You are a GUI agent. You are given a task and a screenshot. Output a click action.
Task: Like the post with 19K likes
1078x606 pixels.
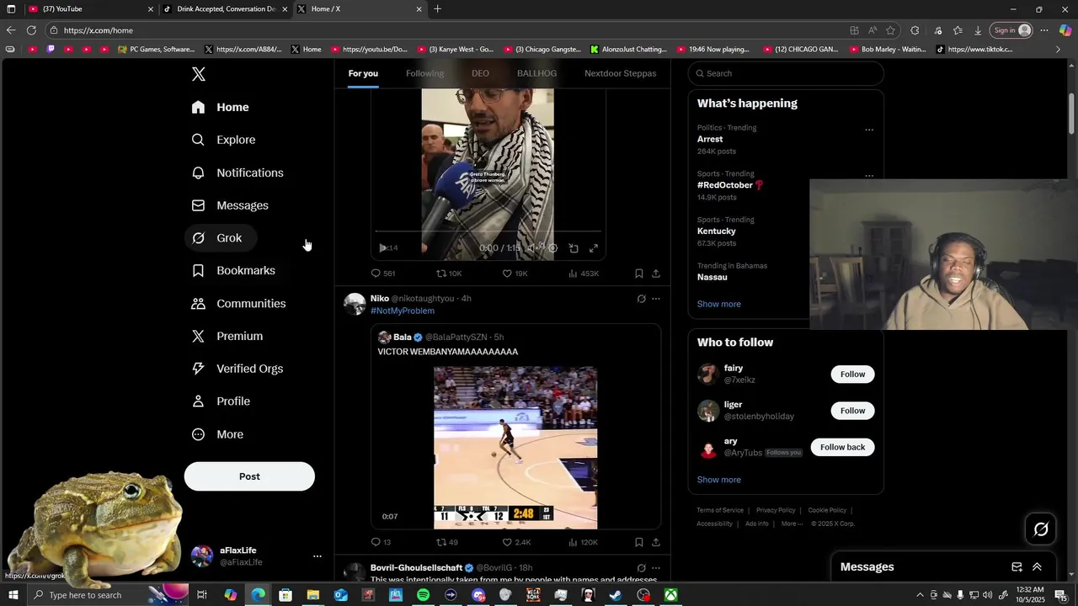[515, 274]
